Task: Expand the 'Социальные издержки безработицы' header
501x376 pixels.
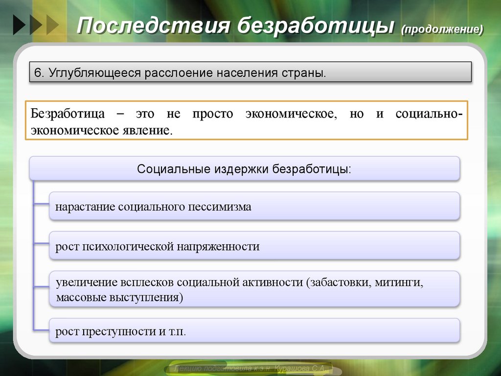Action: point(245,168)
